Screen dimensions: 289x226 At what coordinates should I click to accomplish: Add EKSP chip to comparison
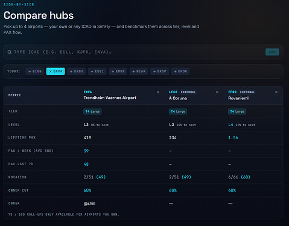tap(160, 71)
